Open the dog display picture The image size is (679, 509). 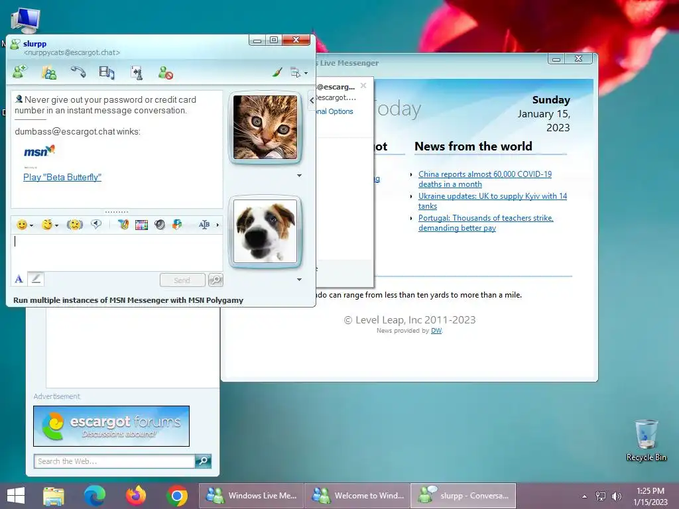265,231
